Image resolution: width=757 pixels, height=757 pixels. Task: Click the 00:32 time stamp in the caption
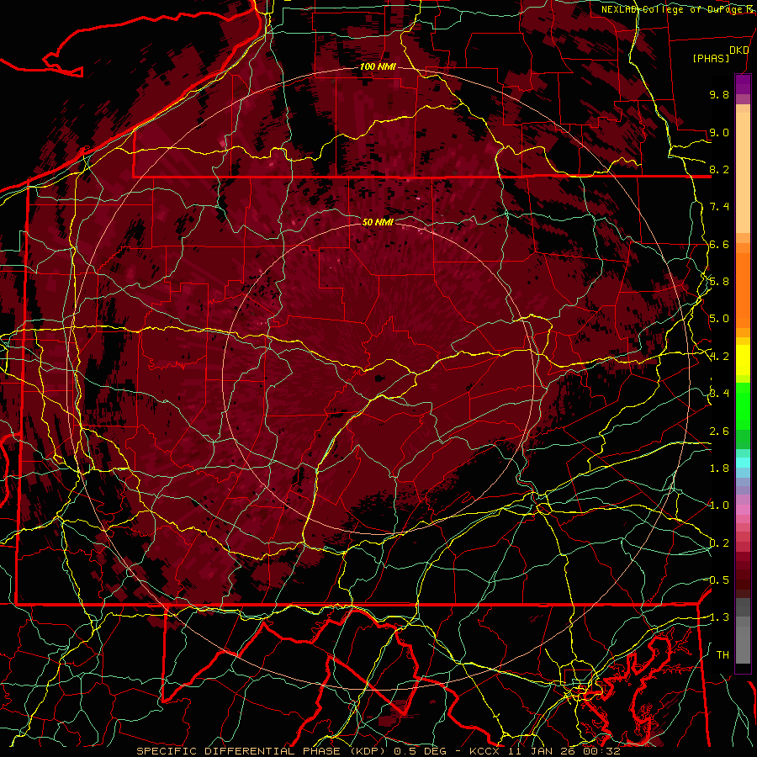click(x=601, y=751)
